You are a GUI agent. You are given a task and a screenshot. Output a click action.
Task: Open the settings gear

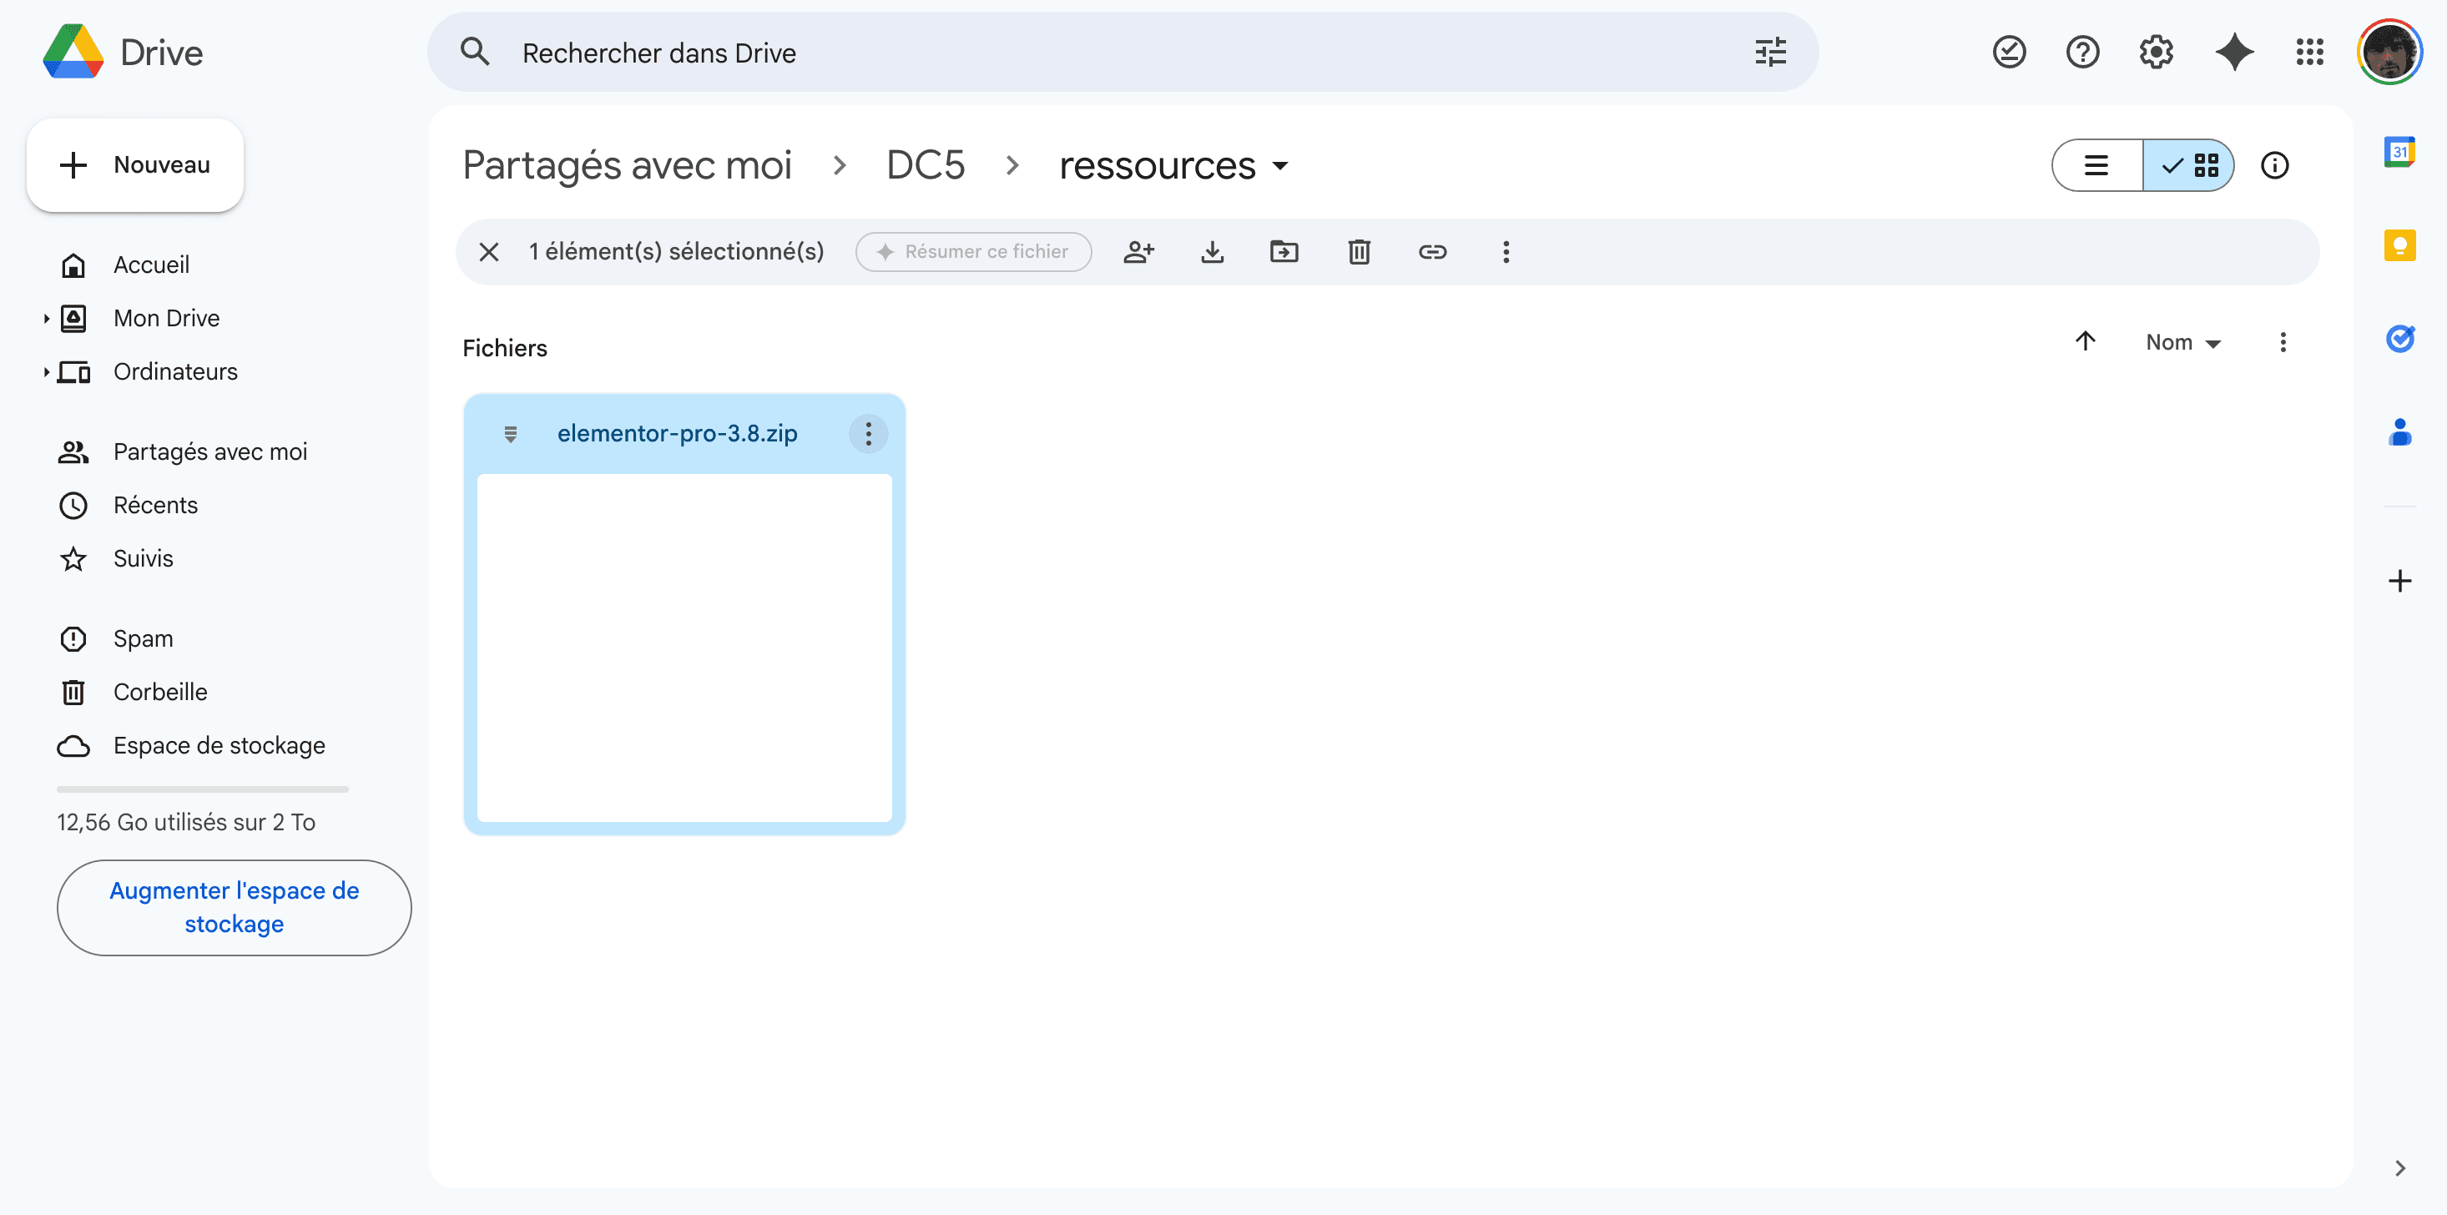2157,53
